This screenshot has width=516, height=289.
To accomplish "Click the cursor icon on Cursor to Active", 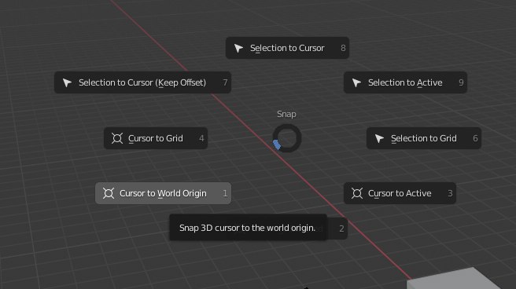I will 357,193.
